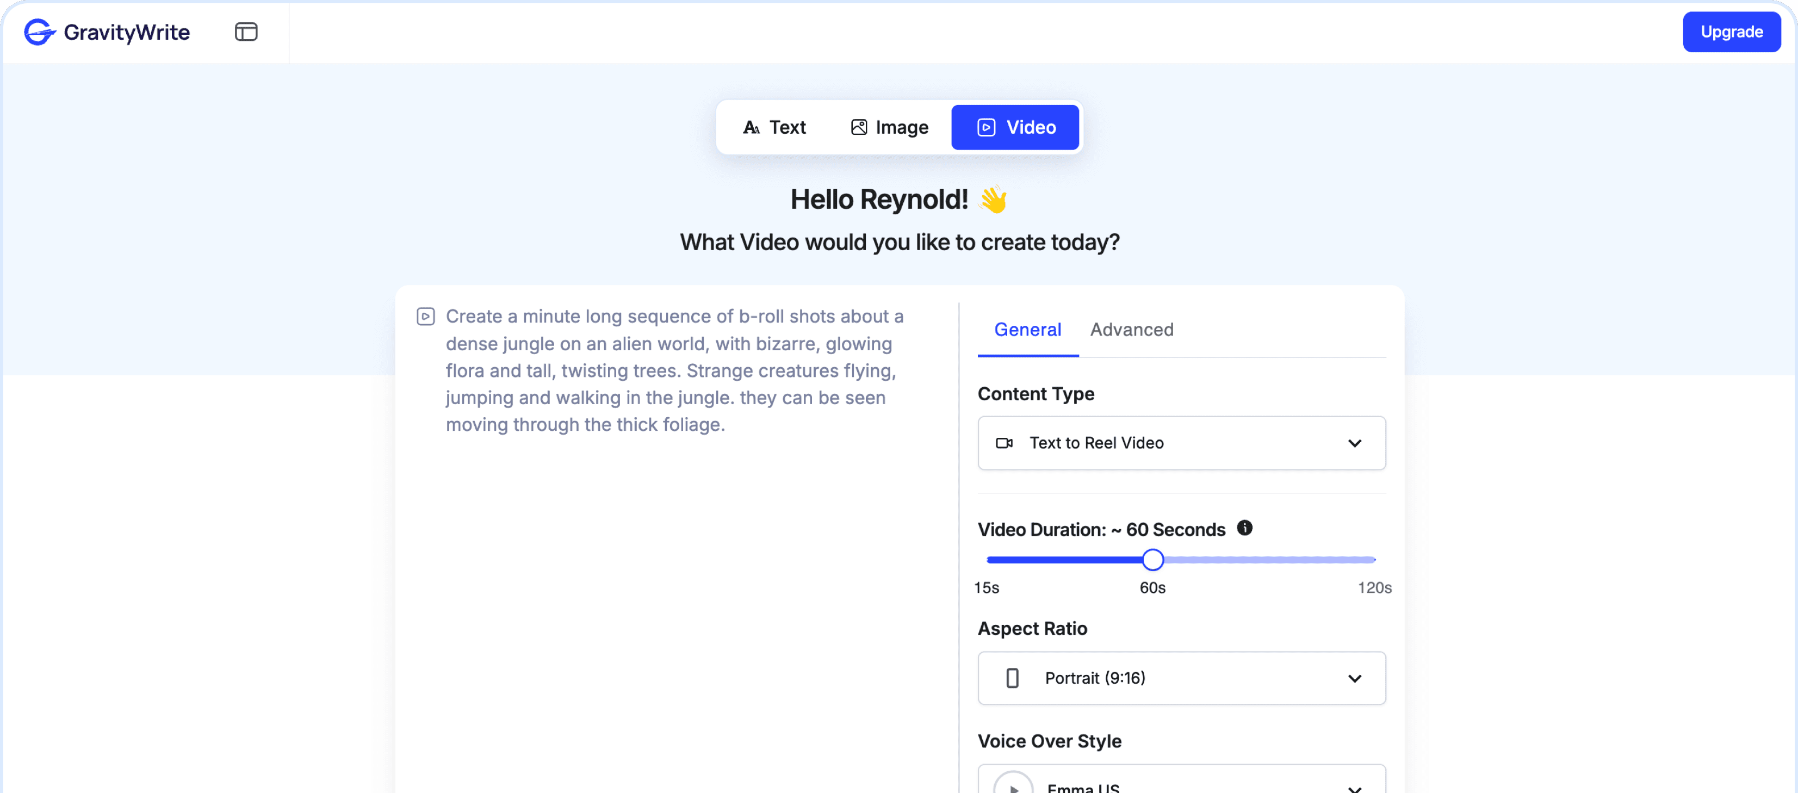Click the portrait phone icon in Aspect Ratio
This screenshot has height=793, width=1798.
click(x=1012, y=678)
